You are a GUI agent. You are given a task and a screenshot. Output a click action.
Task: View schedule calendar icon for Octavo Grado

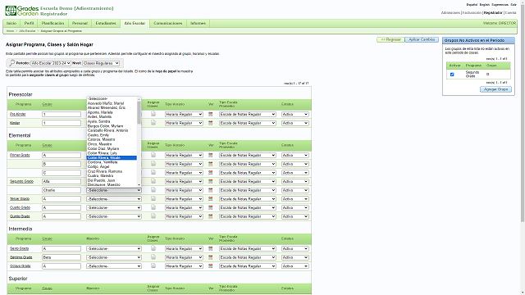click(210, 265)
